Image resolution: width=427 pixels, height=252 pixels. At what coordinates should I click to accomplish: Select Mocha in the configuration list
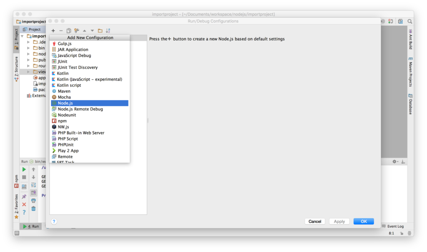90,97
